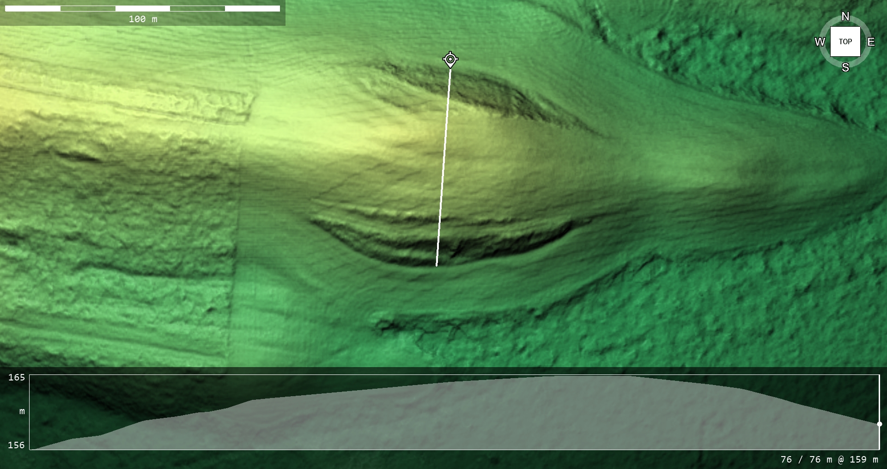
Task: Click the striped scale bar graphic
Action: tap(142, 8)
